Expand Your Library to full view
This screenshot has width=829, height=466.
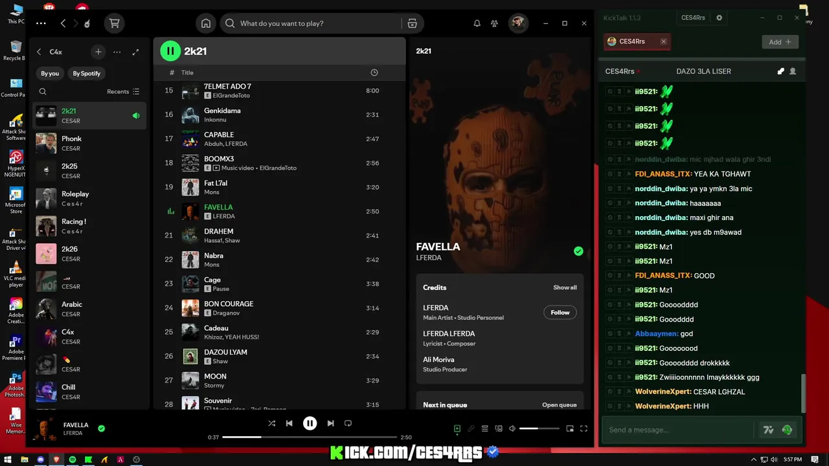click(135, 52)
